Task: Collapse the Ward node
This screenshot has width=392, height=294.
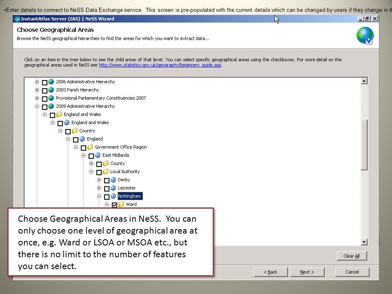Action: pyautogui.click(x=107, y=204)
